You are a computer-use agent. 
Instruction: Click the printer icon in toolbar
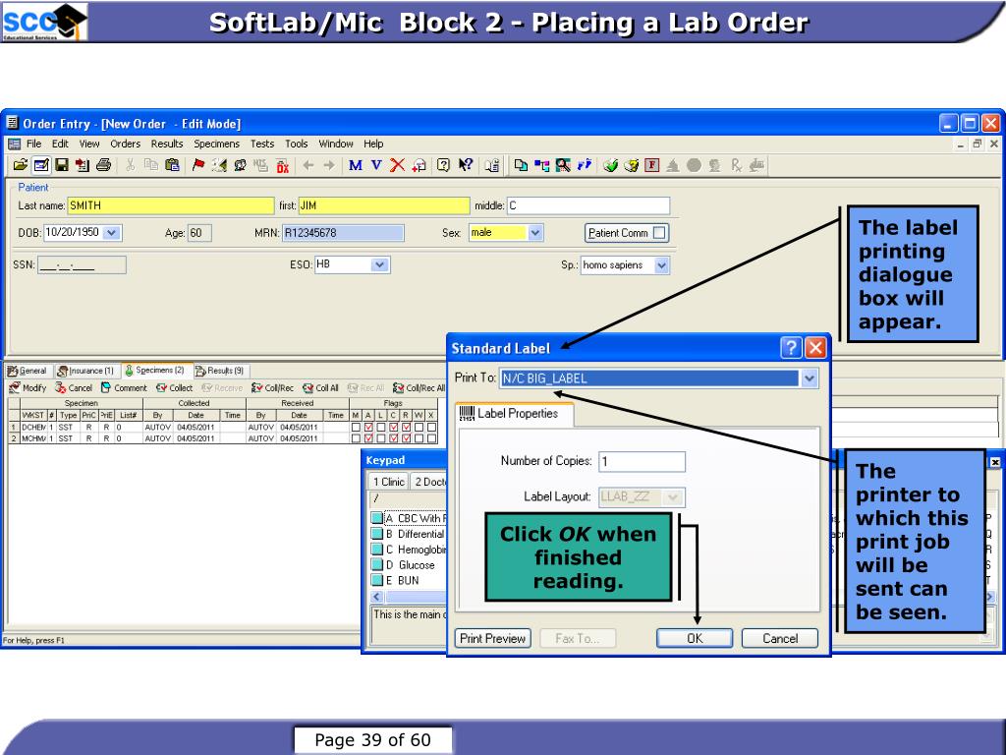103,165
